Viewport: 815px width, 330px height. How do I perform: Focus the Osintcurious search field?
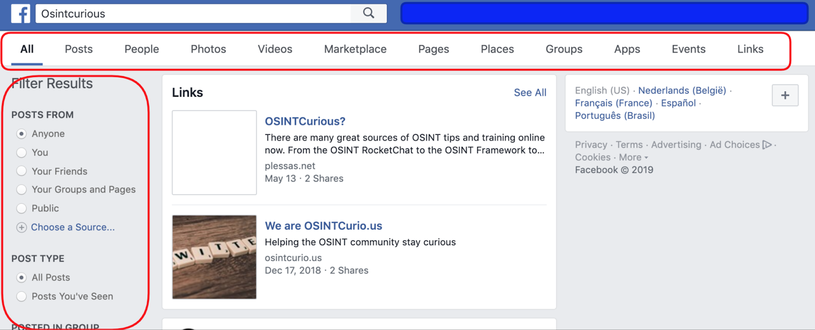coord(194,14)
